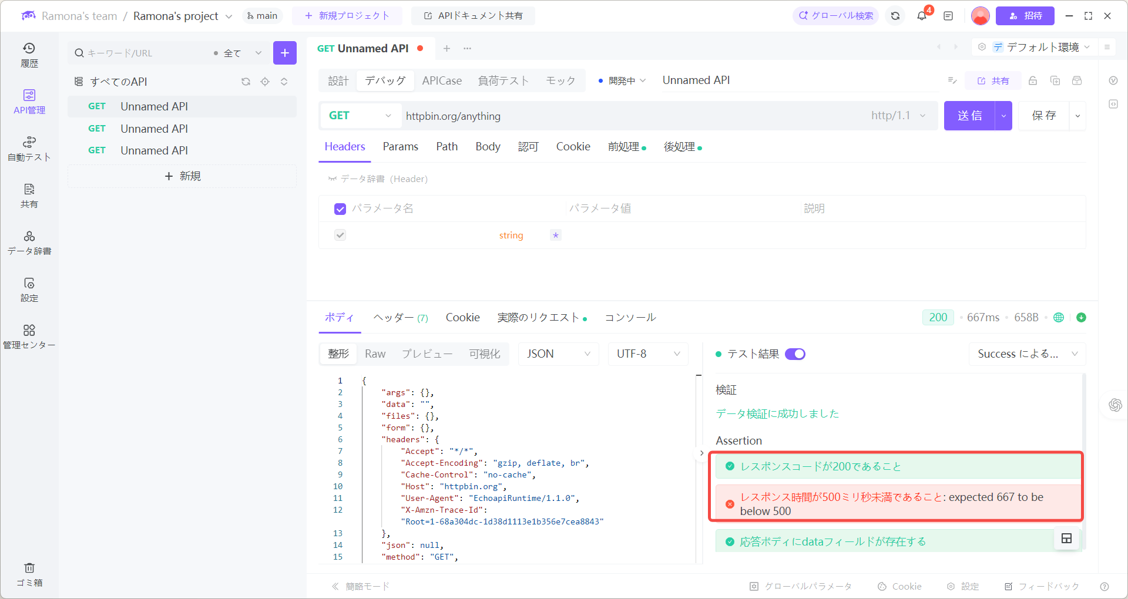The width and height of the screenshot is (1128, 599).
Task: Uncheck the パラメータ名 header checkbox
Action: (340, 208)
